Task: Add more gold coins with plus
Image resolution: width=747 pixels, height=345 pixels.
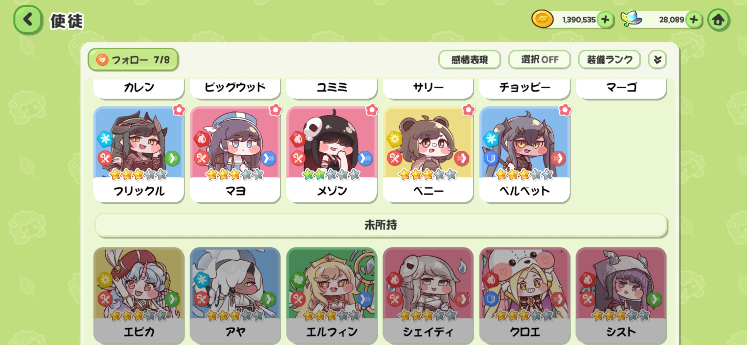Action: pos(605,20)
